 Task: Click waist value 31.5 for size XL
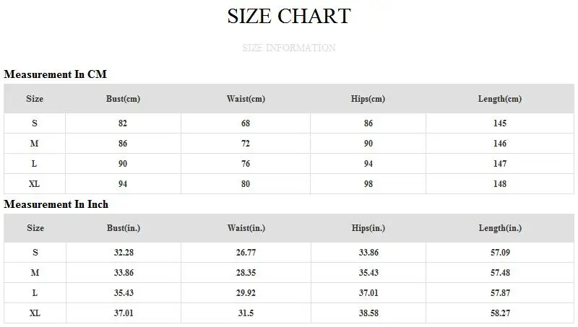(246, 313)
